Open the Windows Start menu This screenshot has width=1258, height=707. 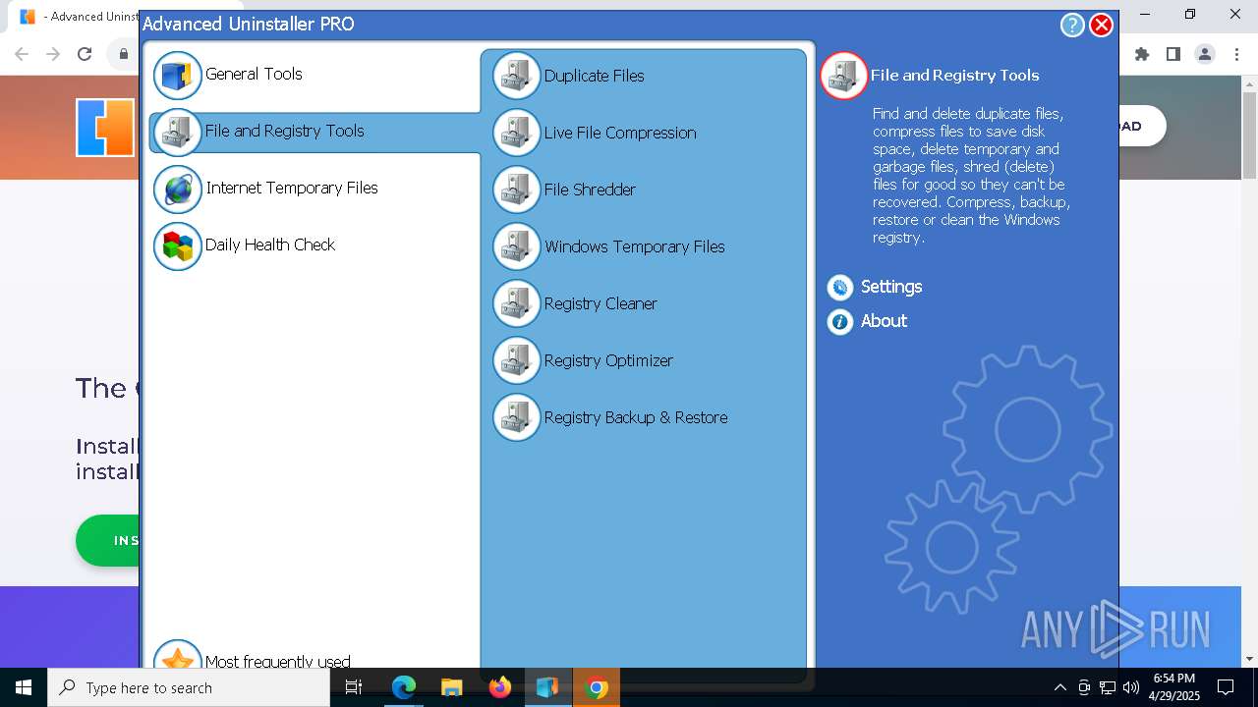click(x=24, y=687)
